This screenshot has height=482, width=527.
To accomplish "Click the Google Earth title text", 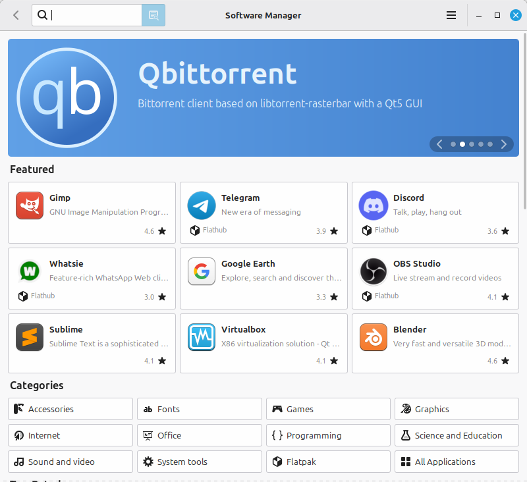I will coord(248,263).
